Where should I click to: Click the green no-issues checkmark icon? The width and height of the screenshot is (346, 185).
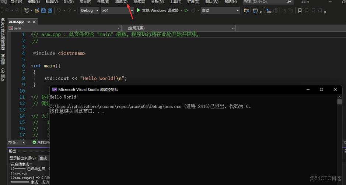(34, 142)
